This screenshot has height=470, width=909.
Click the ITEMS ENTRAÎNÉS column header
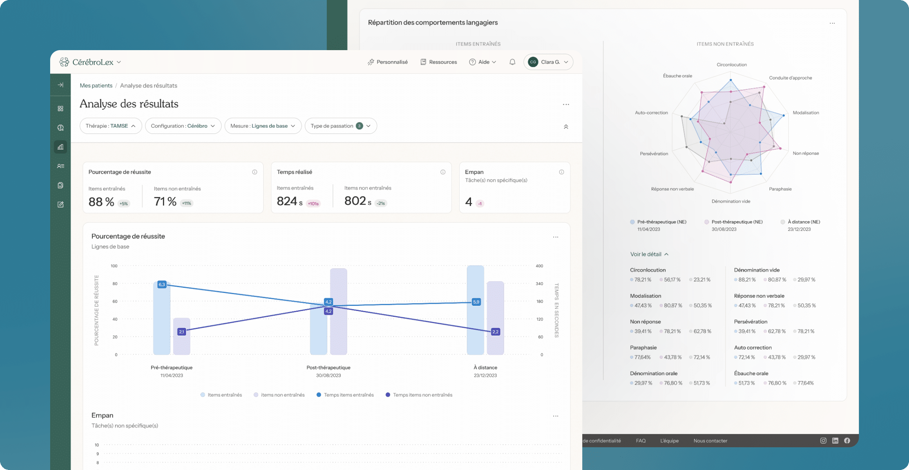(478, 44)
